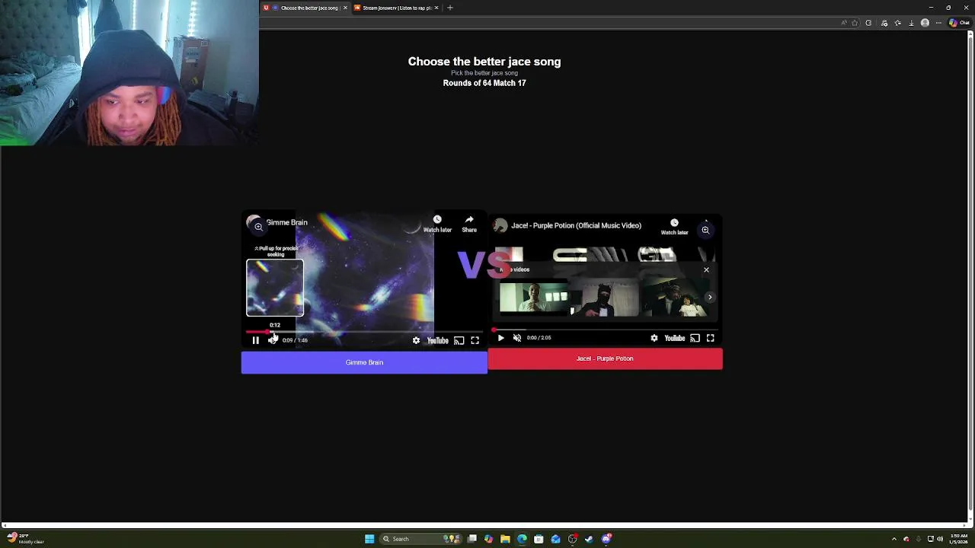Image resolution: width=975 pixels, height=548 pixels.
Task: Open Purple Potion on YouTube logo
Action: (674, 338)
